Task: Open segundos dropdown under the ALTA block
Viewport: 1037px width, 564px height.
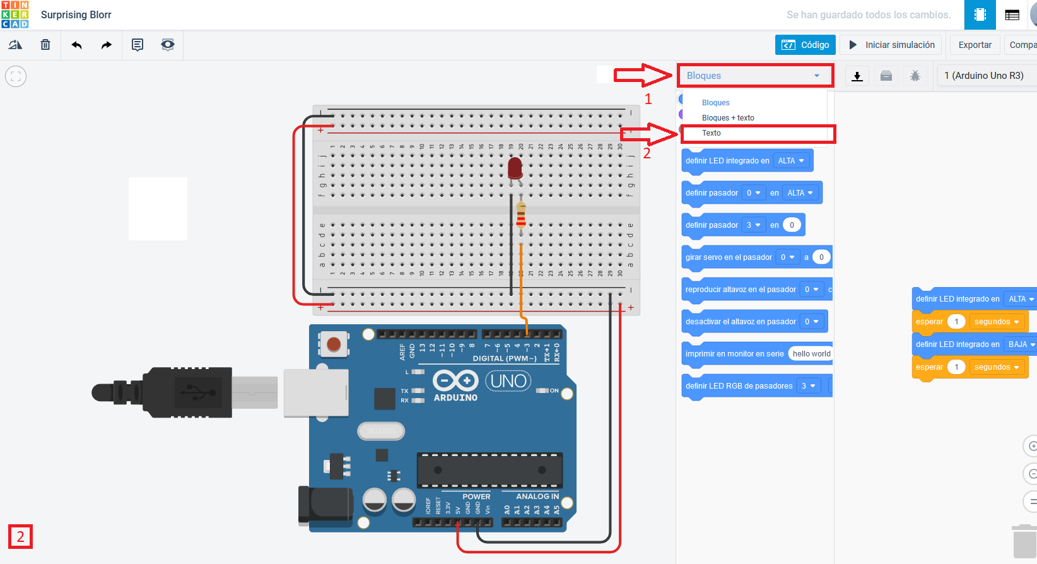Action: tap(997, 322)
